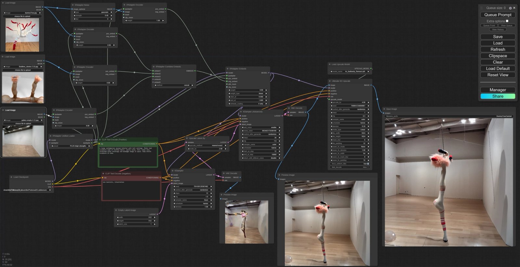Open seam_fix_mode combo in Ultimate SD Upscale
520x267 pixels.
click(350, 147)
